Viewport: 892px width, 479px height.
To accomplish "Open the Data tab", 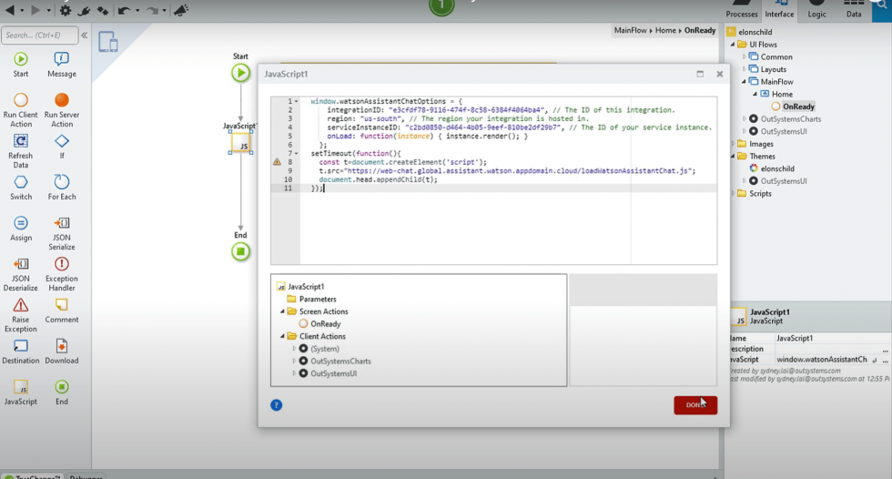I will pyautogui.click(x=854, y=9).
